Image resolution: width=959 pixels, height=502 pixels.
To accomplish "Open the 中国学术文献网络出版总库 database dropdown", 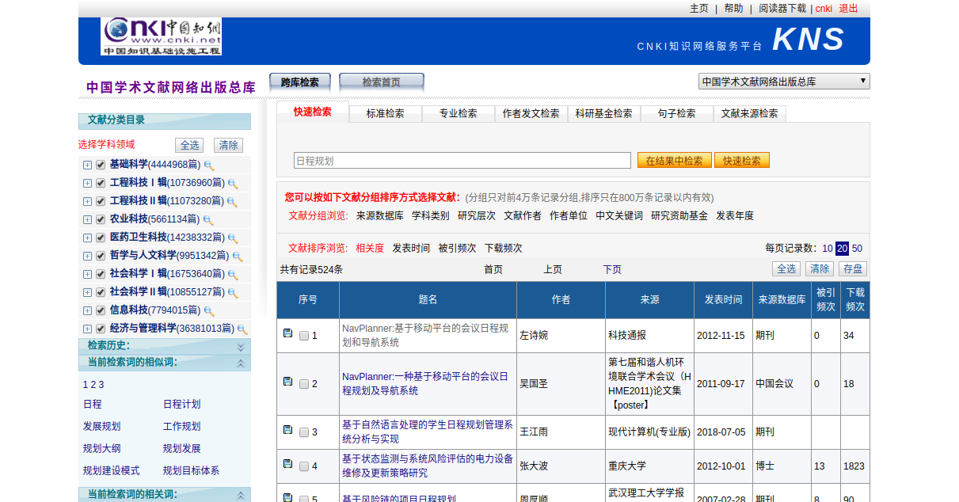I will click(x=783, y=82).
